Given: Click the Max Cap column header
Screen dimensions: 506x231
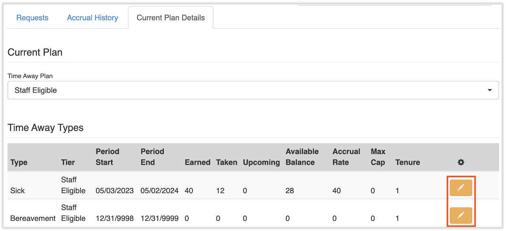Looking at the screenshot, I should tap(378, 157).
